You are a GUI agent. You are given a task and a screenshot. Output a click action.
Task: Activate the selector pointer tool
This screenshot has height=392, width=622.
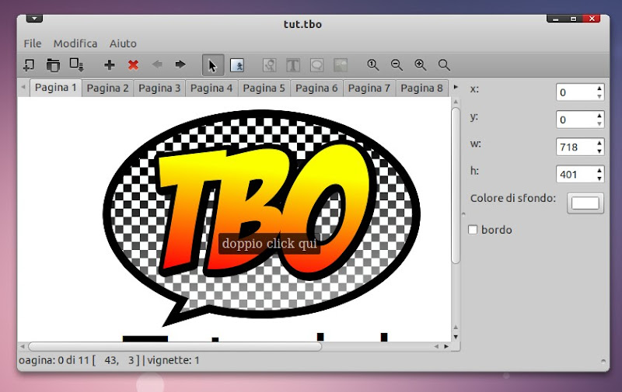213,65
